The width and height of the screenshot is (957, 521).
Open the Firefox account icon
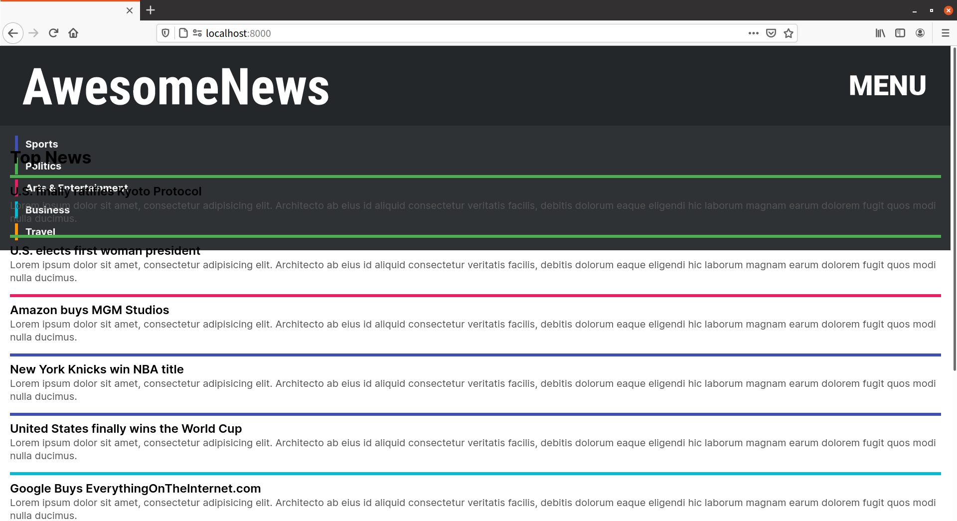point(920,33)
